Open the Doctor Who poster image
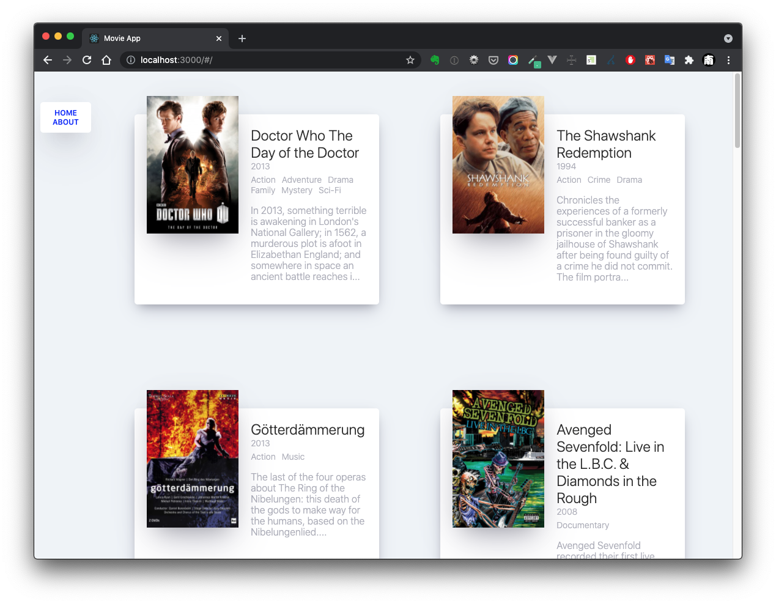The height and width of the screenshot is (604, 776). tap(193, 164)
